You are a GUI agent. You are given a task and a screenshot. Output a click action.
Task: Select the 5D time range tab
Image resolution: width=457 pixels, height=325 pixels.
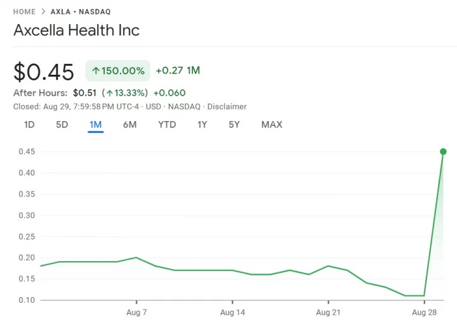click(62, 125)
